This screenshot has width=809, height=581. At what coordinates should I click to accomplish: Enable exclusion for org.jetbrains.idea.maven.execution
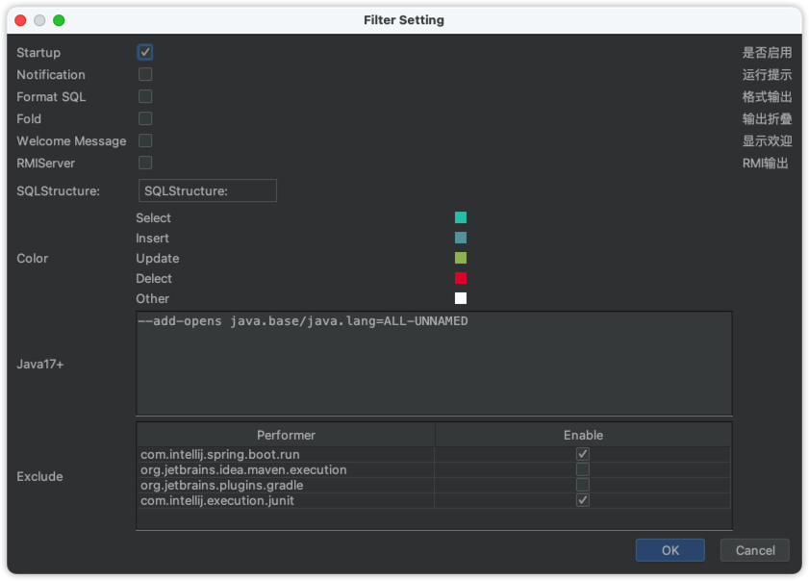click(582, 468)
